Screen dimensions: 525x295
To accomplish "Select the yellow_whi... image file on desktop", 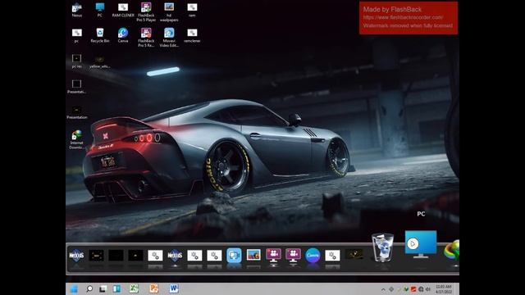I will 100,62.
